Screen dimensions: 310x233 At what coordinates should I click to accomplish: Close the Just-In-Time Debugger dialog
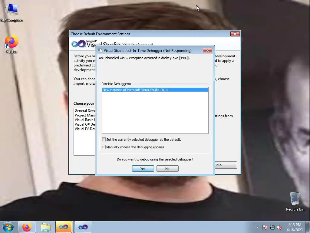(x=207, y=51)
